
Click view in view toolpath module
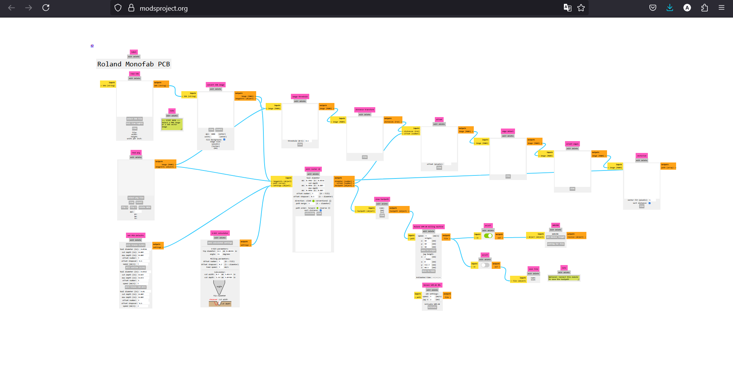(x=382, y=215)
